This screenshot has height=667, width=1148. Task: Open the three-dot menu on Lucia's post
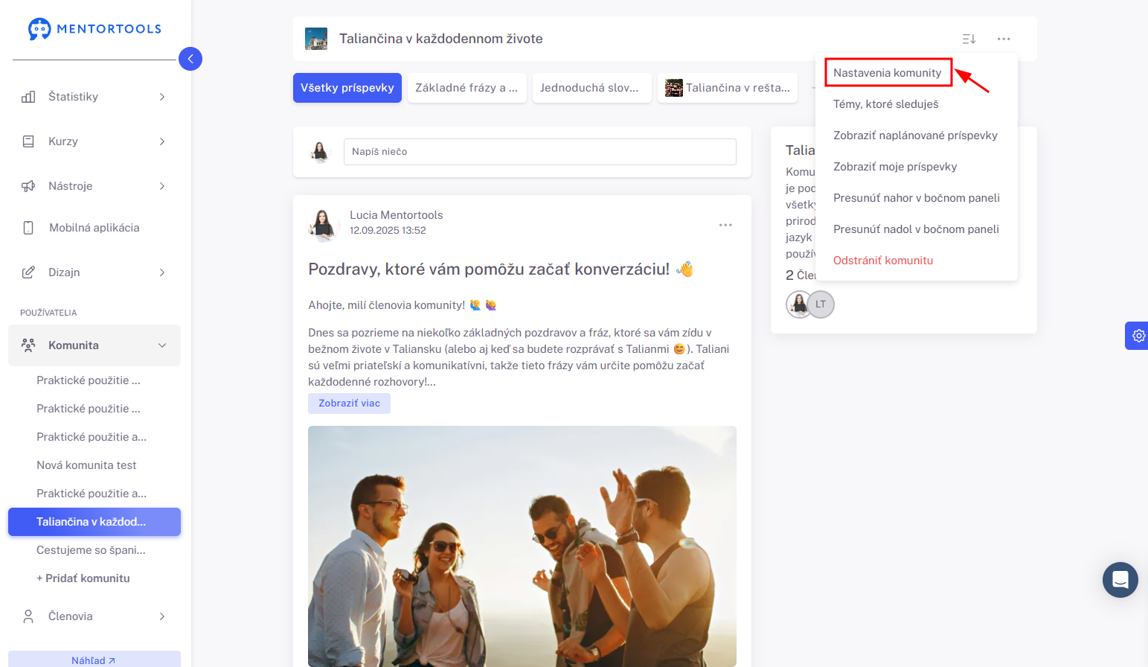[725, 225]
